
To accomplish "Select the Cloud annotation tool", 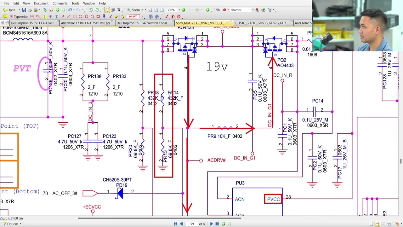I will pos(98,17).
